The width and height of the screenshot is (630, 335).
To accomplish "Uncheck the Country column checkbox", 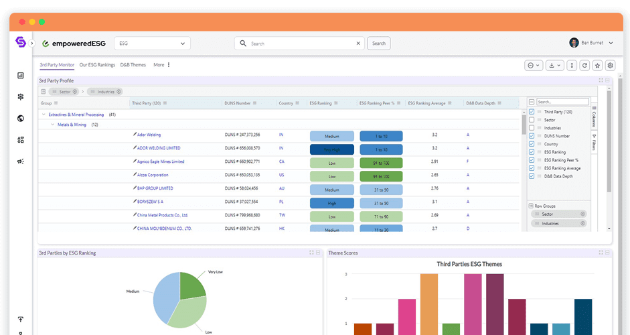I will tap(532, 144).
